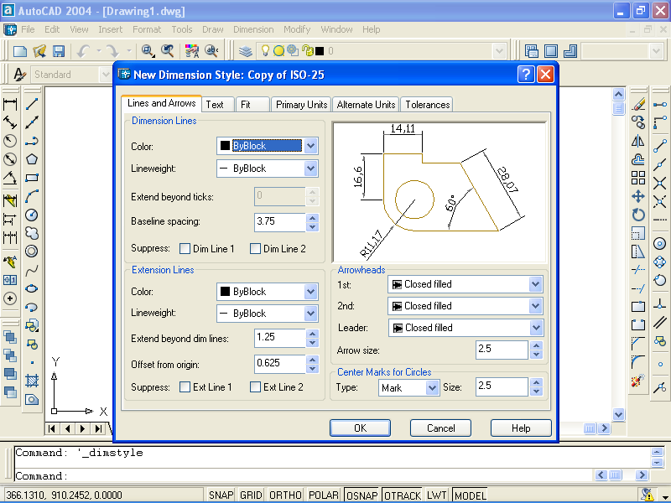
Task: Toggle ORTHO mode in status bar
Action: (285, 495)
